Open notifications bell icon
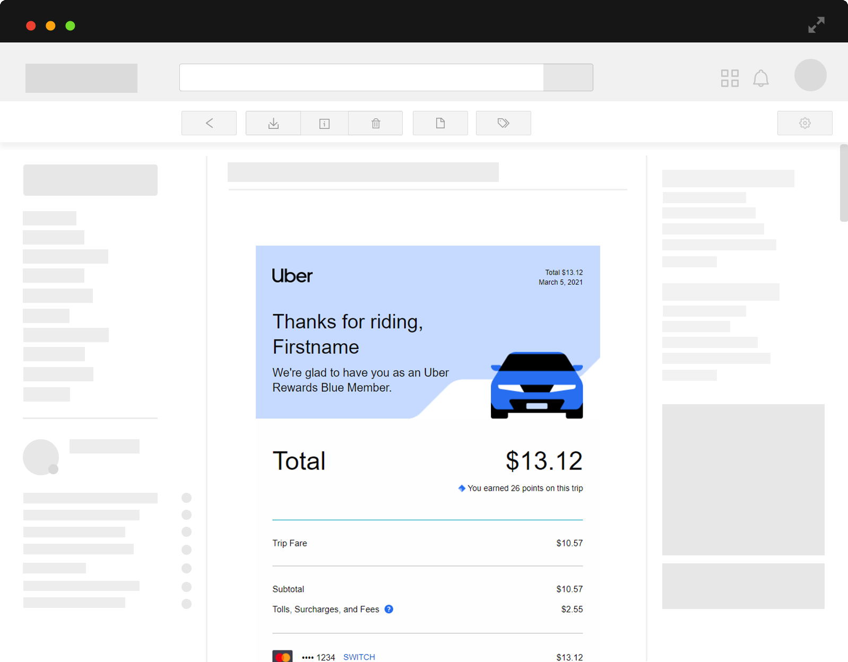The image size is (848, 662). 761,78
